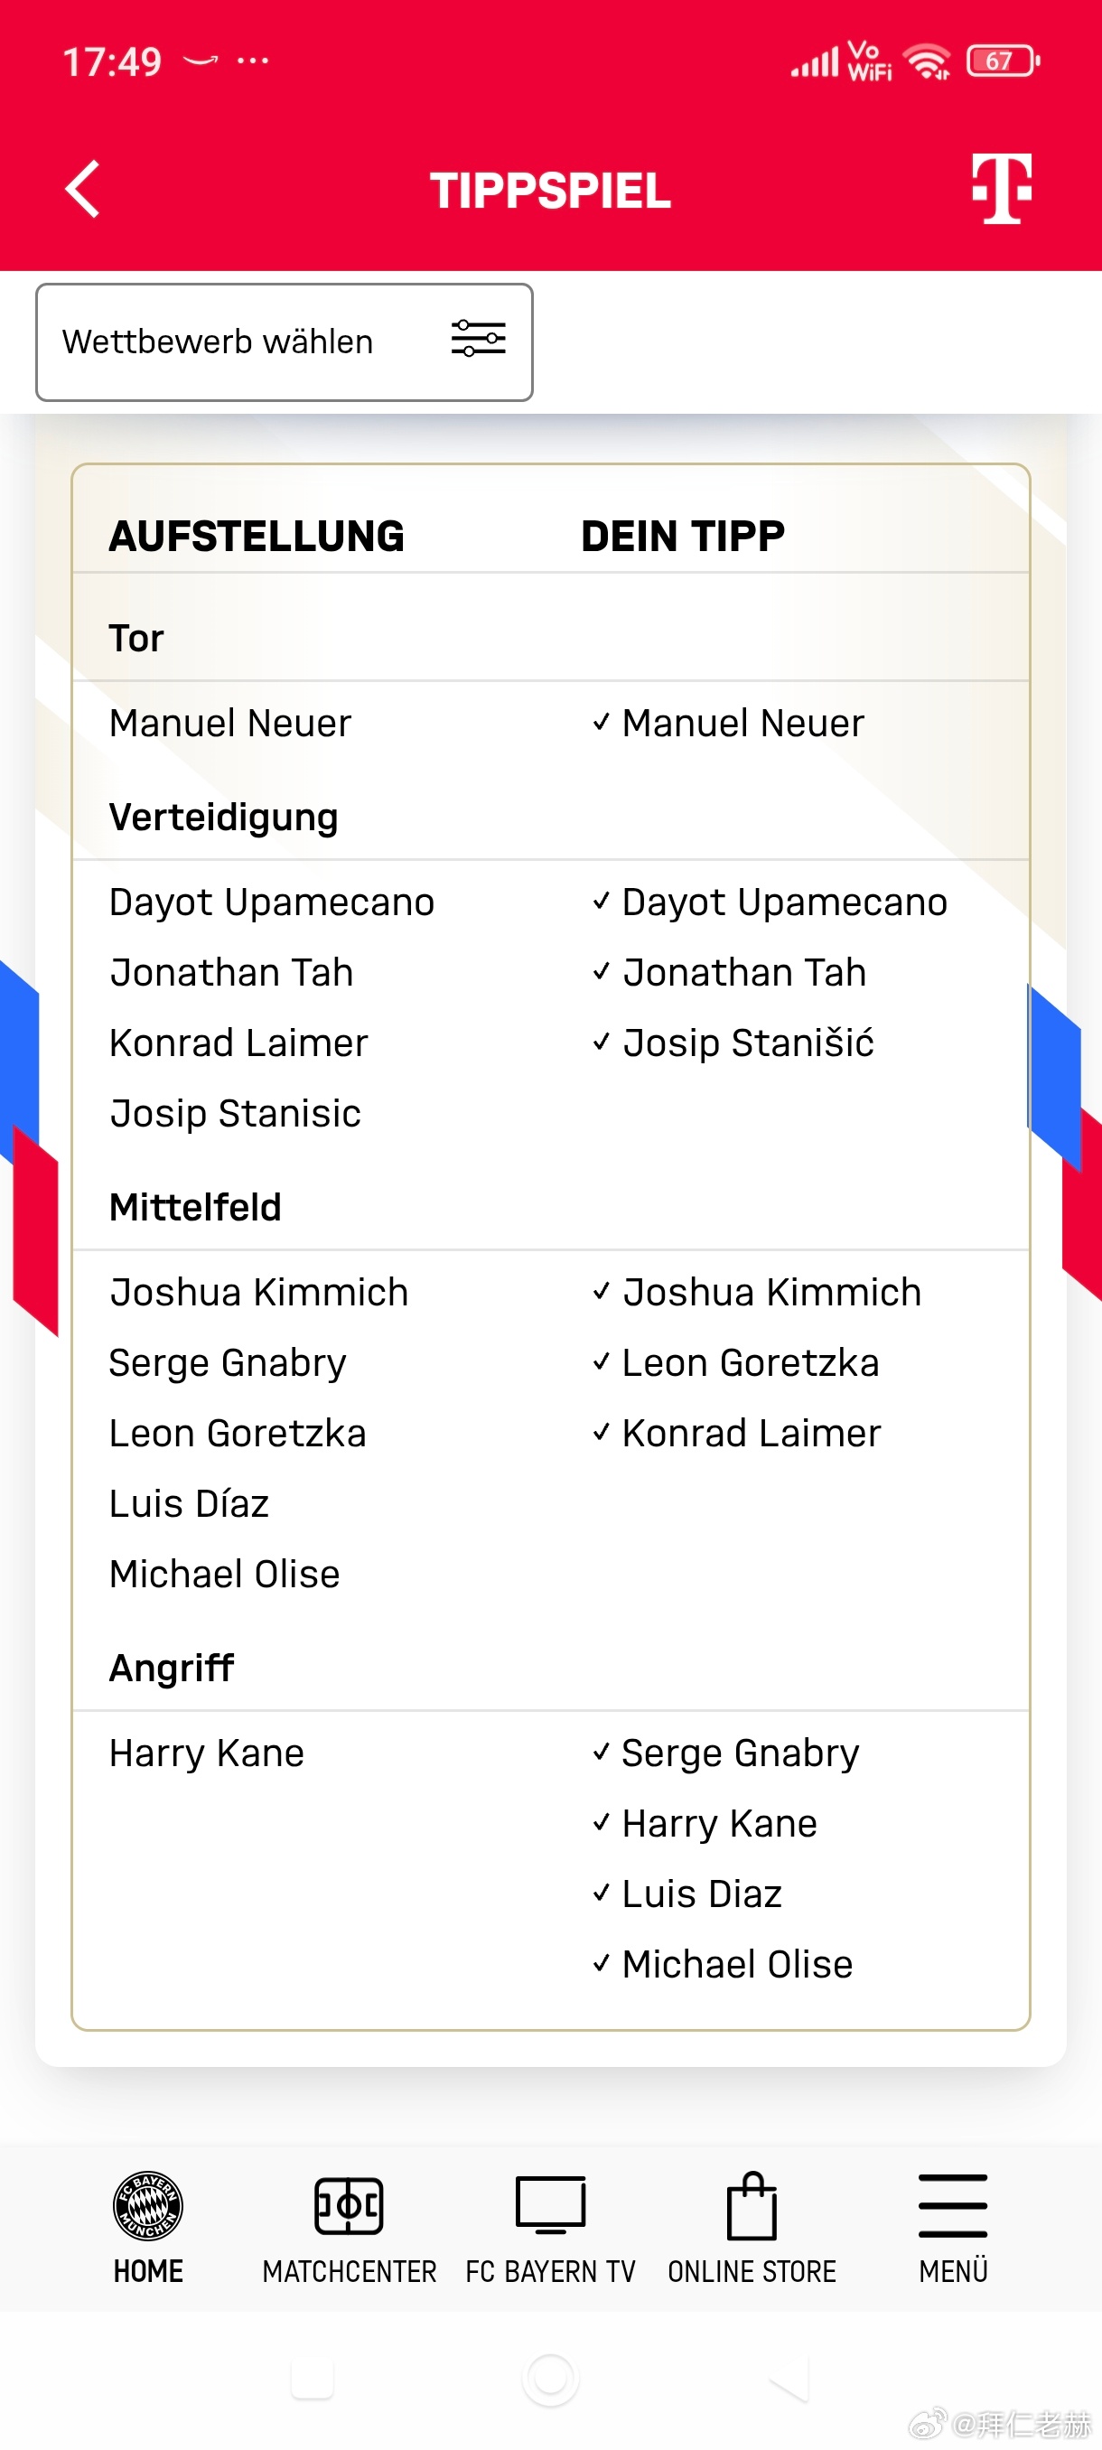Tap the back arrow in header
This screenshot has height=2450, width=1102.
[83, 190]
